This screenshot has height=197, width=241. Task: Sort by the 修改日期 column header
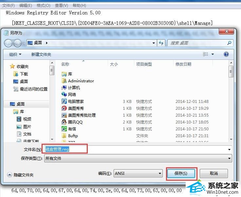pos(183,64)
